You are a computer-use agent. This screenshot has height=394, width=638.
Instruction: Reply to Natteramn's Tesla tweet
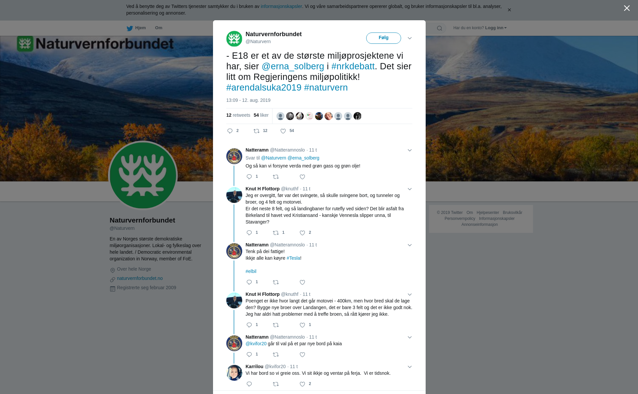pyautogui.click(x=249, y=282)
